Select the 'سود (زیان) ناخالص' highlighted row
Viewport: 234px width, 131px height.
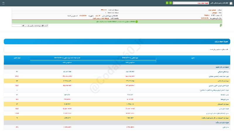pos(117,81)
